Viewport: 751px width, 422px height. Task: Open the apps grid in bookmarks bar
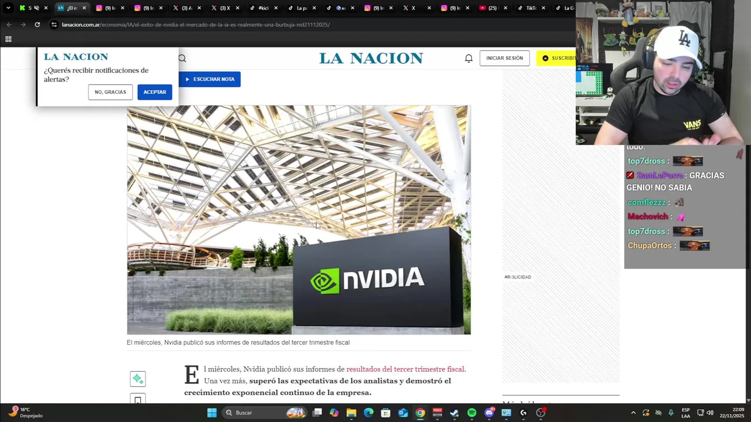[8, 39]
